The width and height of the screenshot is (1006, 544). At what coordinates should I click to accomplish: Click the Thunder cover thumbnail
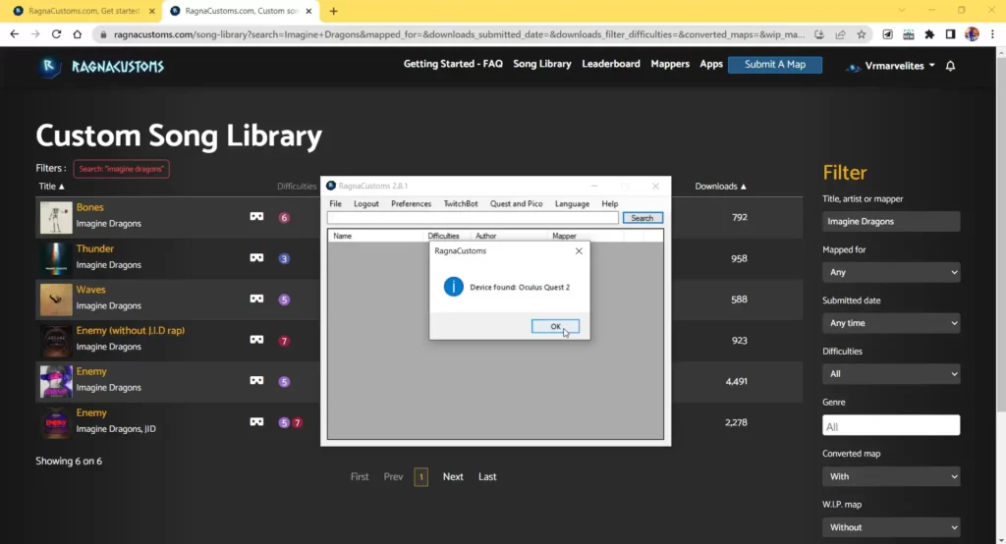pos(56,258)
